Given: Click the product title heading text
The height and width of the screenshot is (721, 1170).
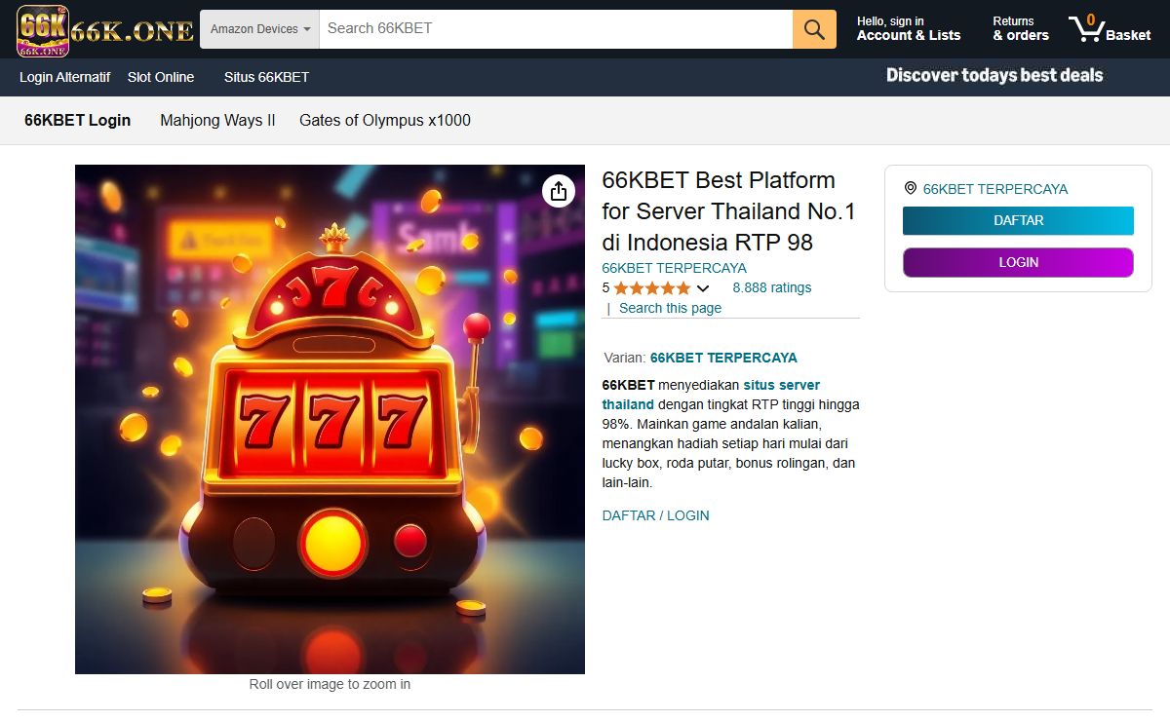Looking at the screenshot, I should pos(729,210).
